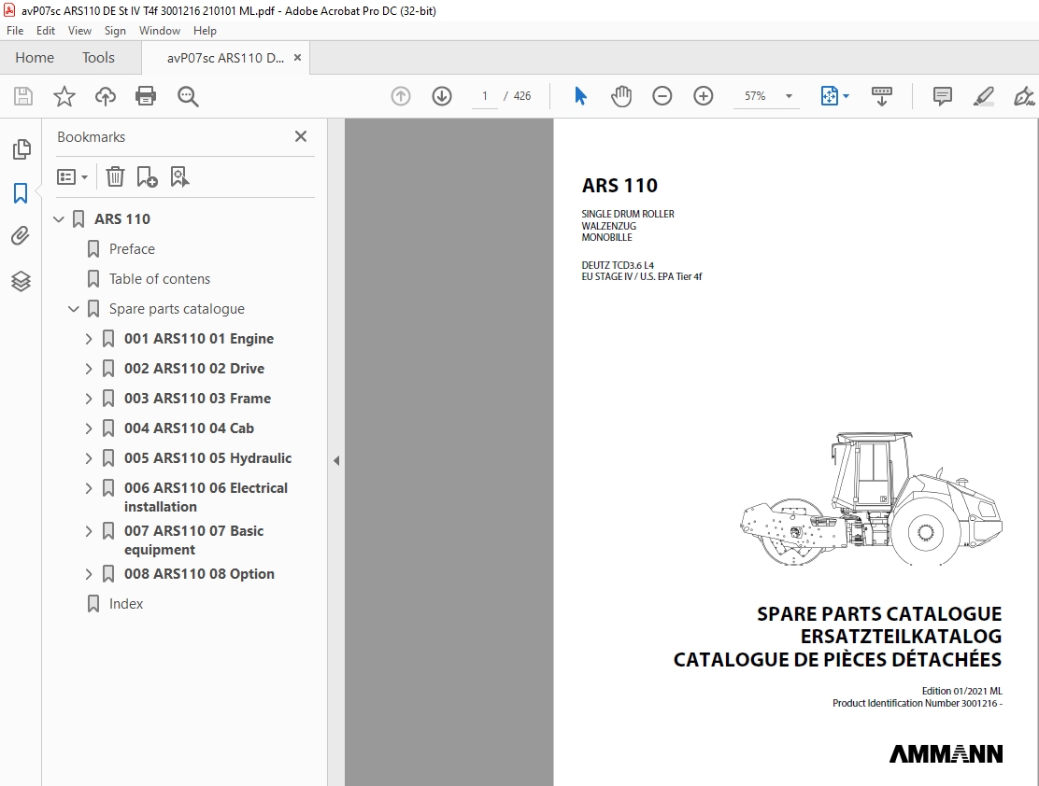Click the 57% zoom value field
Screen dimensions: 1039x786
click(x=755, y=96)
